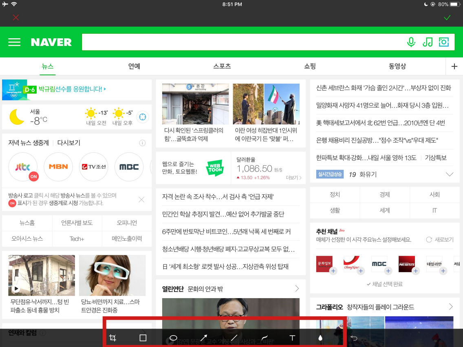Open 오피니언 link
463x347 pixels.
[127, 223]
